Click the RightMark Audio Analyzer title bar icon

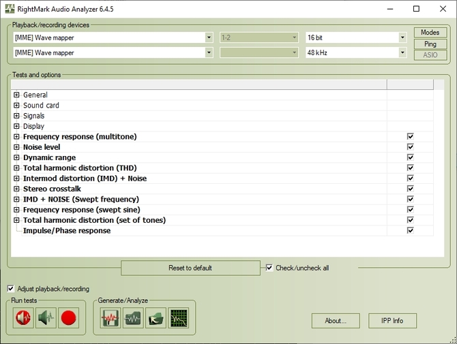point(10,9)
